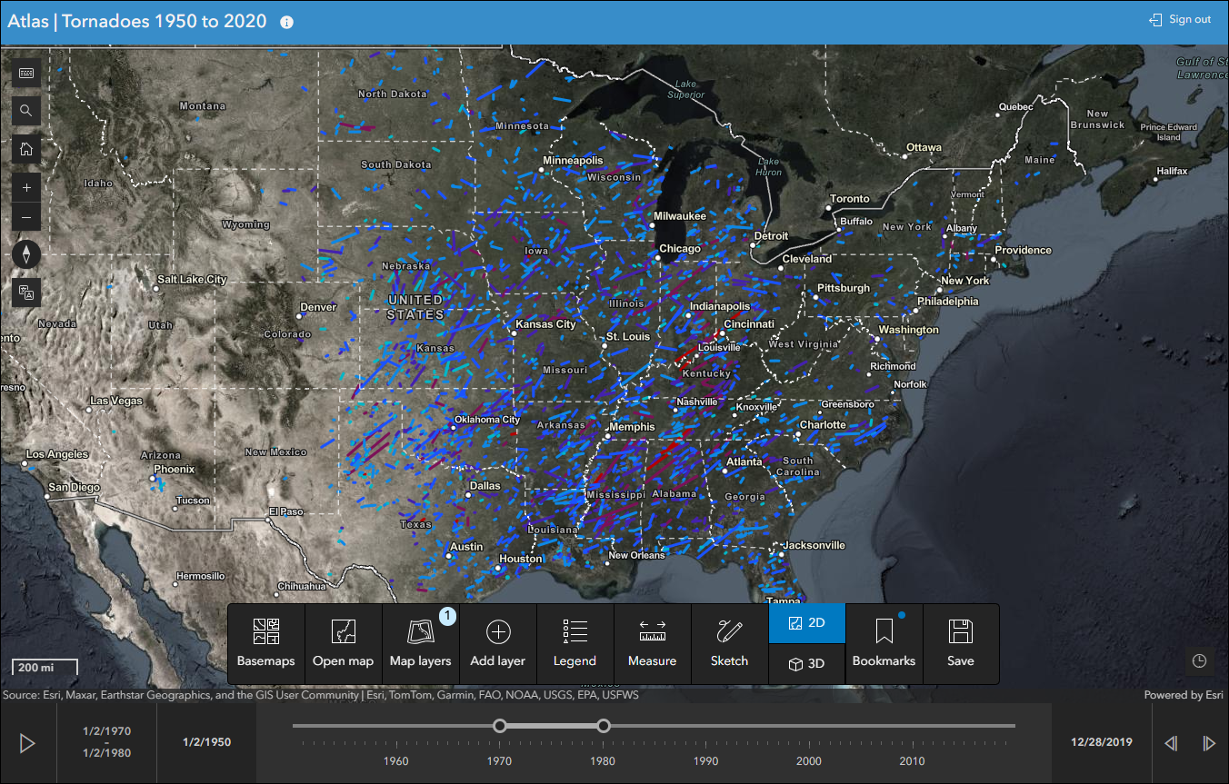Switch the map view to 3D

(x=807, y=664)
